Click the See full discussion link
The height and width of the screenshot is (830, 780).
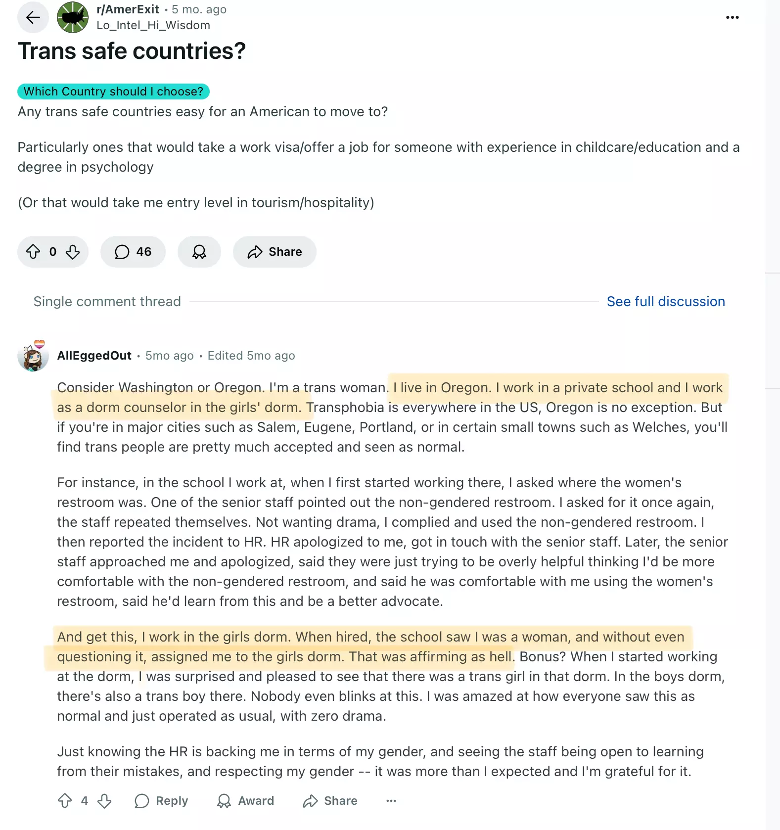point(666,301)
